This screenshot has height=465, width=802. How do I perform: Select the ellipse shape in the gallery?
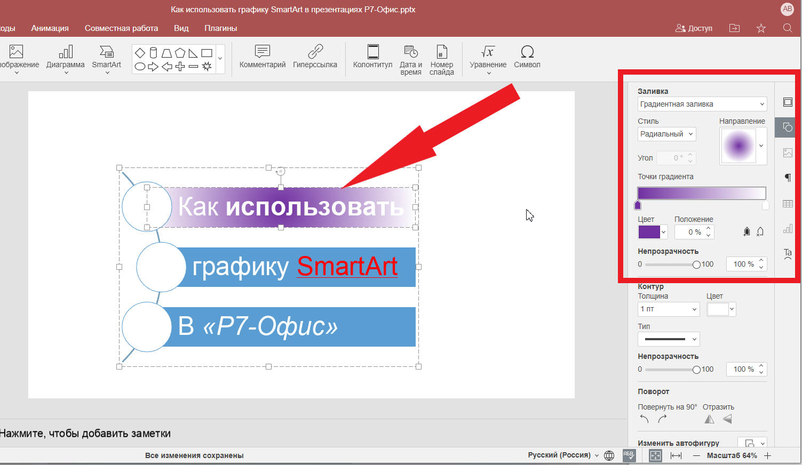click(x=140, y=67)
